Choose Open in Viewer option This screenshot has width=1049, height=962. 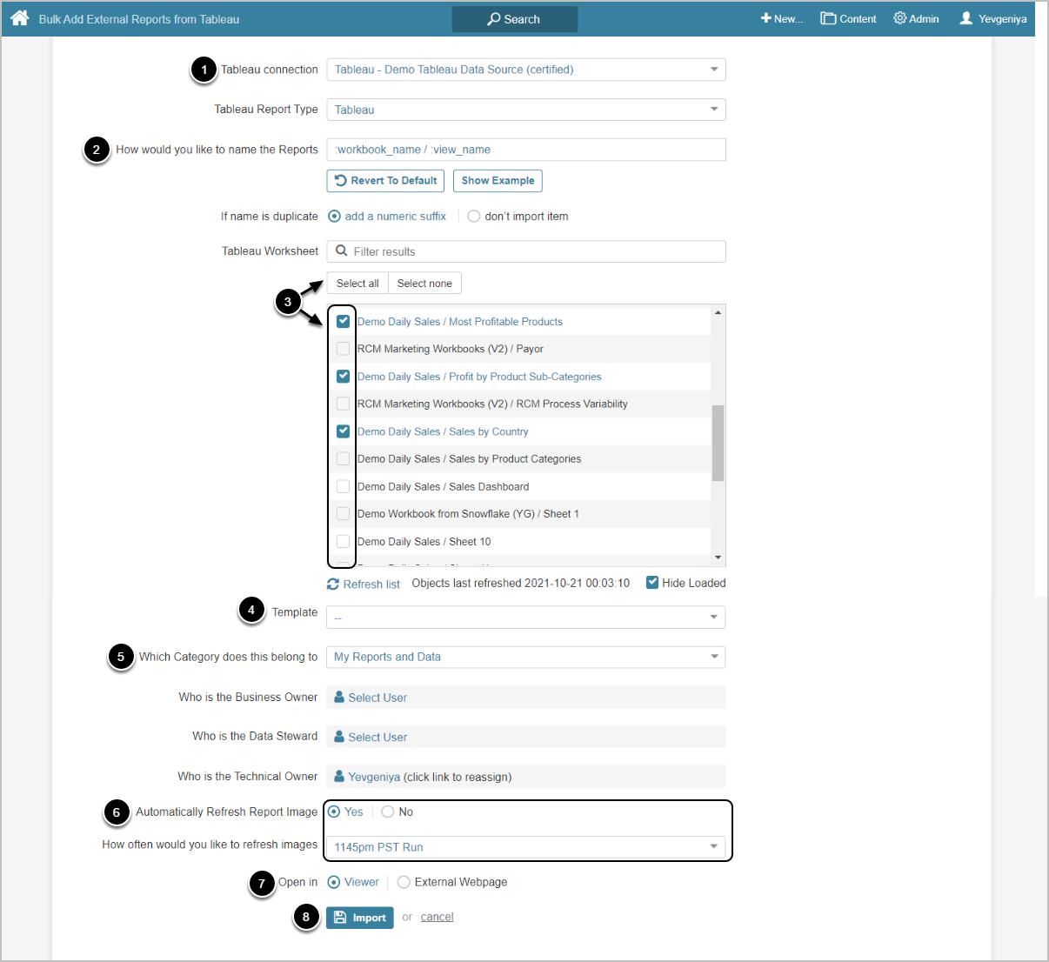coord(334,882)
